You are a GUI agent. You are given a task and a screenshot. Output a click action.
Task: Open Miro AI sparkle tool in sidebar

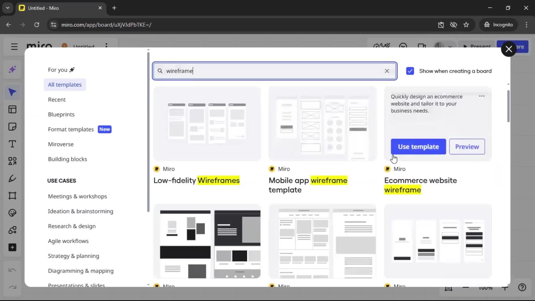pyautogui.click(x=12, y=69)
